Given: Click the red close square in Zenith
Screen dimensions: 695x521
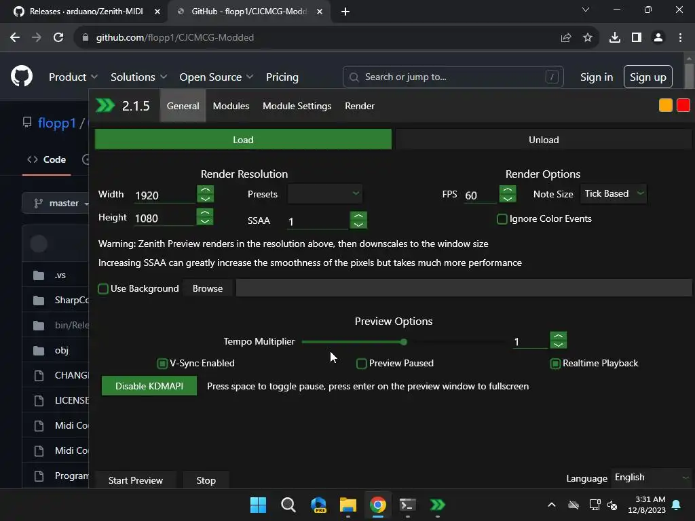Looking at the screenshot, I should point(683,105).
